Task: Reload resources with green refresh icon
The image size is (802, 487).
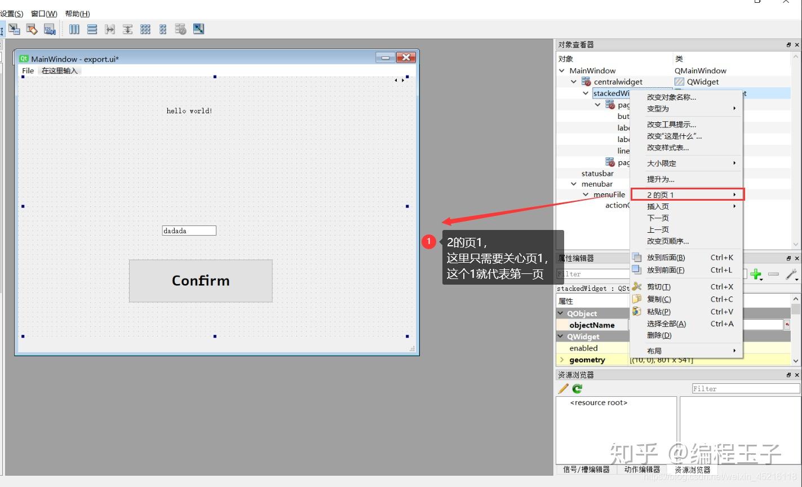Action: point(577,388)
